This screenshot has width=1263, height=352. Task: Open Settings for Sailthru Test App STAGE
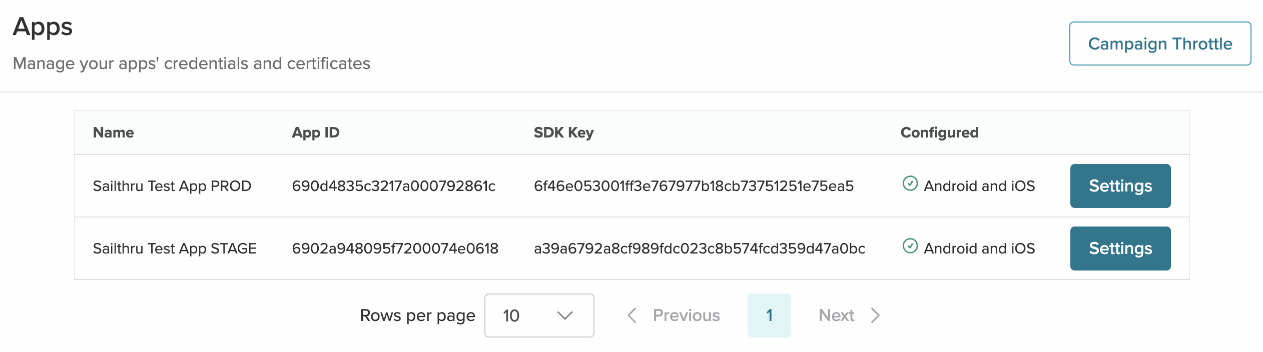tap(1120, 248)
